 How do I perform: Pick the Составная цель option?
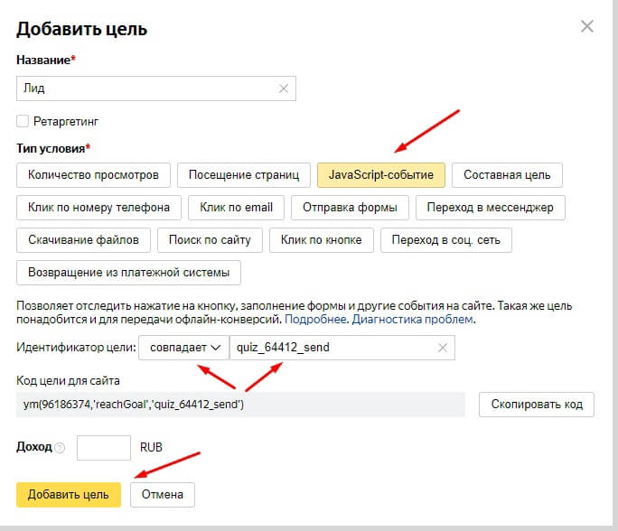click(507, 174)
